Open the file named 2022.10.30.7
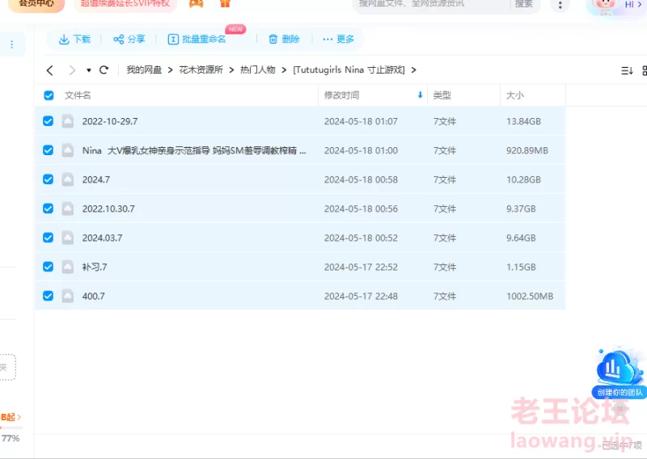The width and height of the screenshot is (647, 459). (108, 208)
